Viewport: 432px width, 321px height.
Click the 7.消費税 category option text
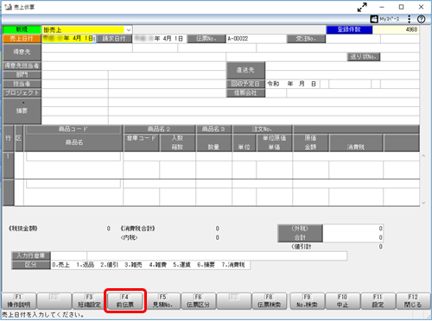pos(233,265)
